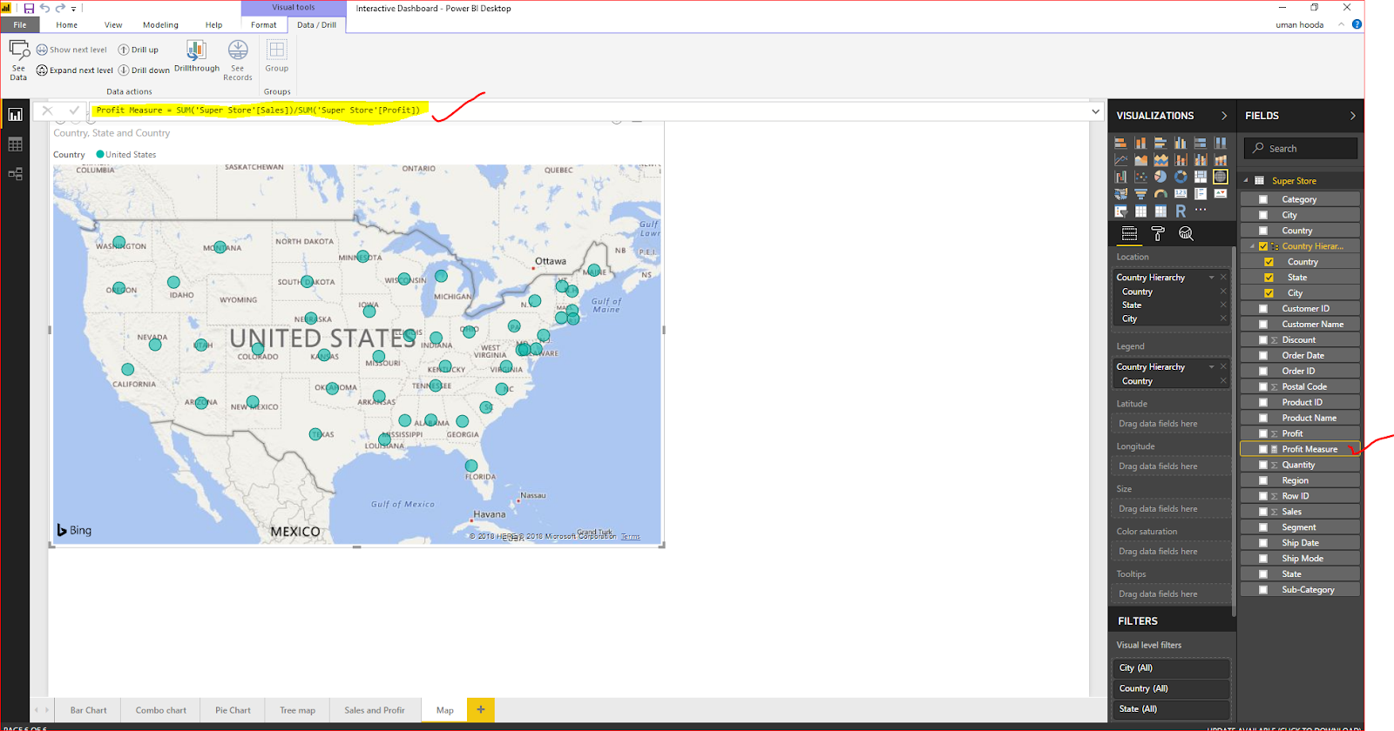
Task: Uncheck Country under Country Hierarchy
Action: [1269, 262]
